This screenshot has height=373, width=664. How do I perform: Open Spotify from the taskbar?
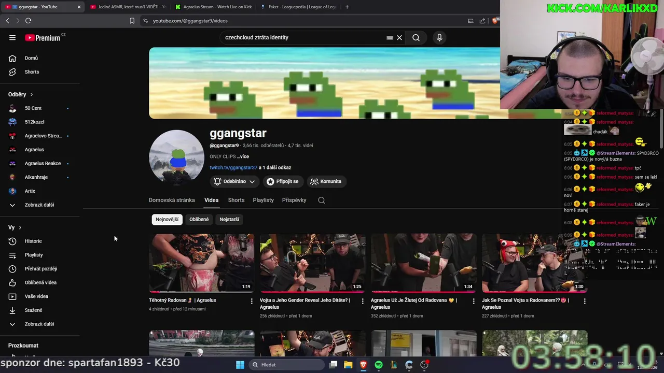tap(379, 365)
